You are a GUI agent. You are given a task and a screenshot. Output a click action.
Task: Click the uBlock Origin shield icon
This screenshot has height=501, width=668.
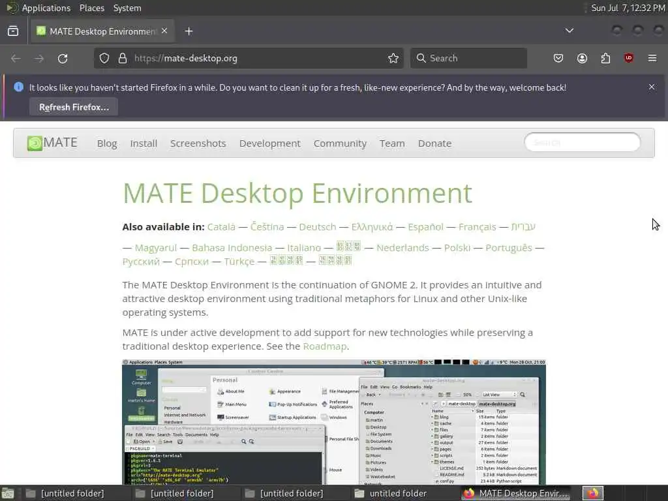click(628, 58)
